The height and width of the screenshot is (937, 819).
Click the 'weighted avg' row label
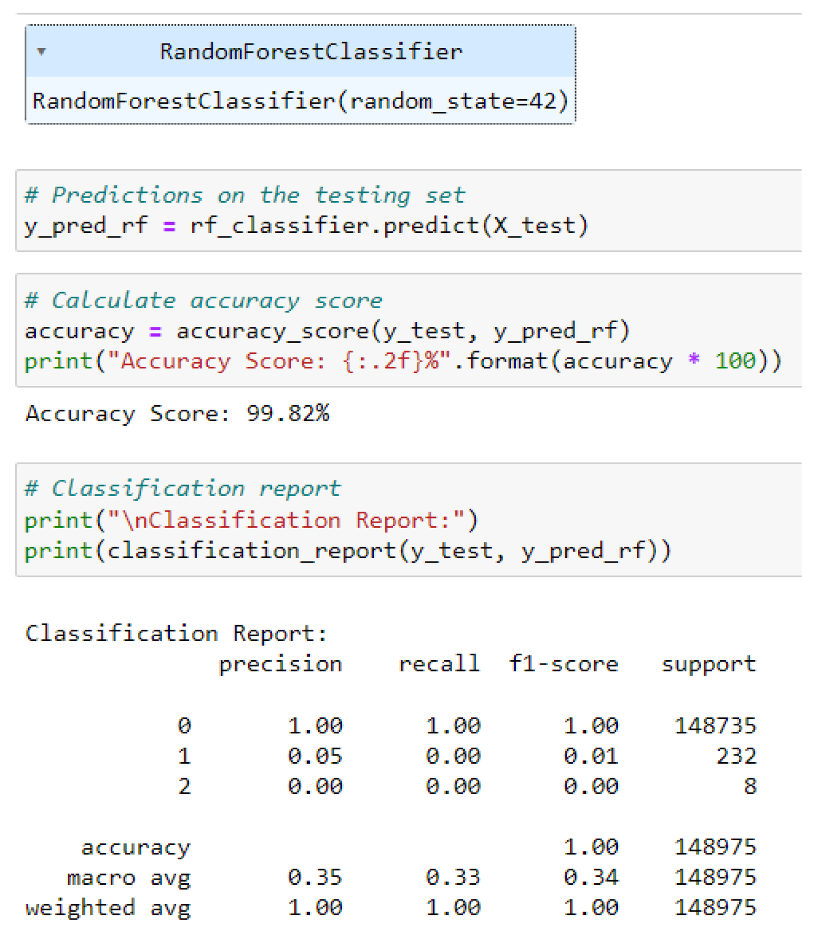point(108,907)
